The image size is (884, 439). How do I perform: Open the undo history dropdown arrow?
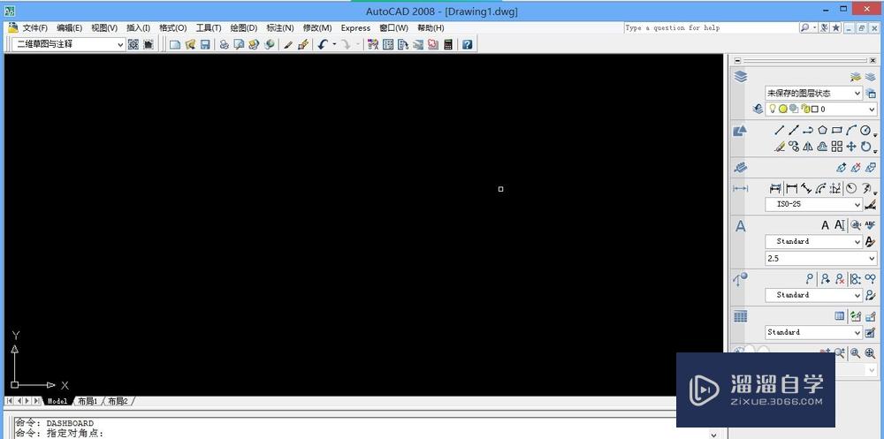(x=334, y=44)
